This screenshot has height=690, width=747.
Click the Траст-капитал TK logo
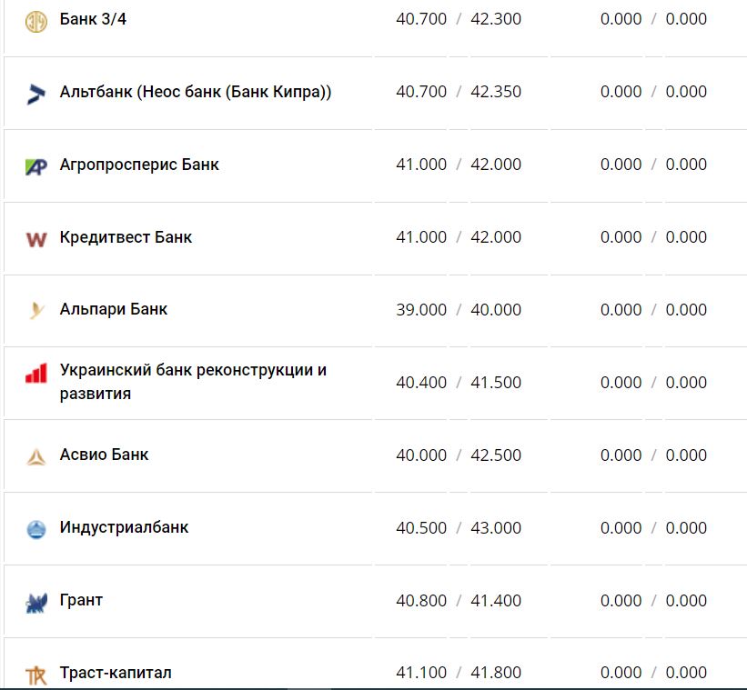pyautogui.click(x=35, y=675)
